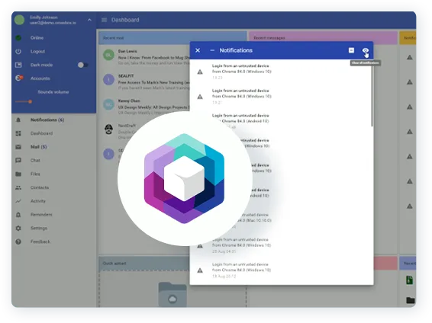Click warning icon of the 18 Aug notification

coord(200,270)
